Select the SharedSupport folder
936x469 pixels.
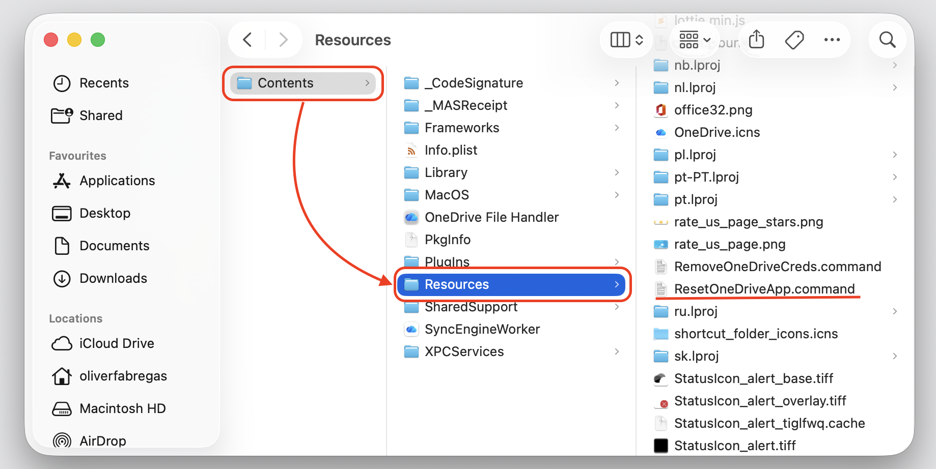click(511, 307)
